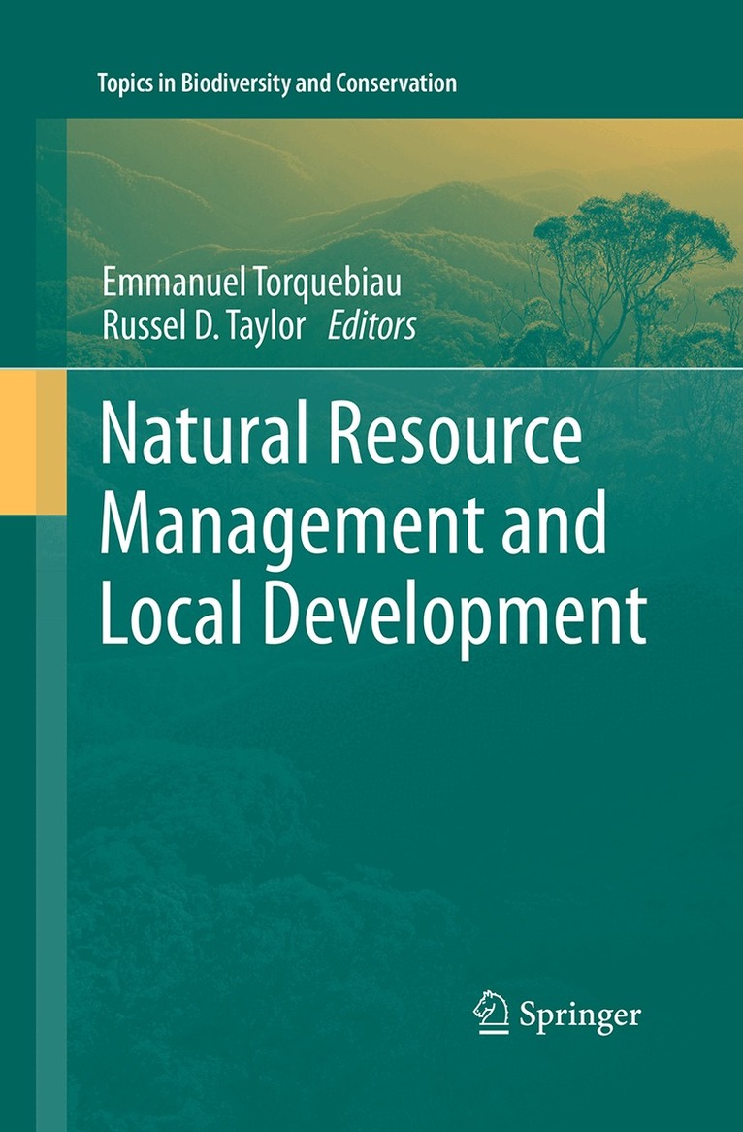Click the Springer horse logo icon
The width and height of the screenshot is (743, 1132).
pyautogui.click(x=492, y=1014)
